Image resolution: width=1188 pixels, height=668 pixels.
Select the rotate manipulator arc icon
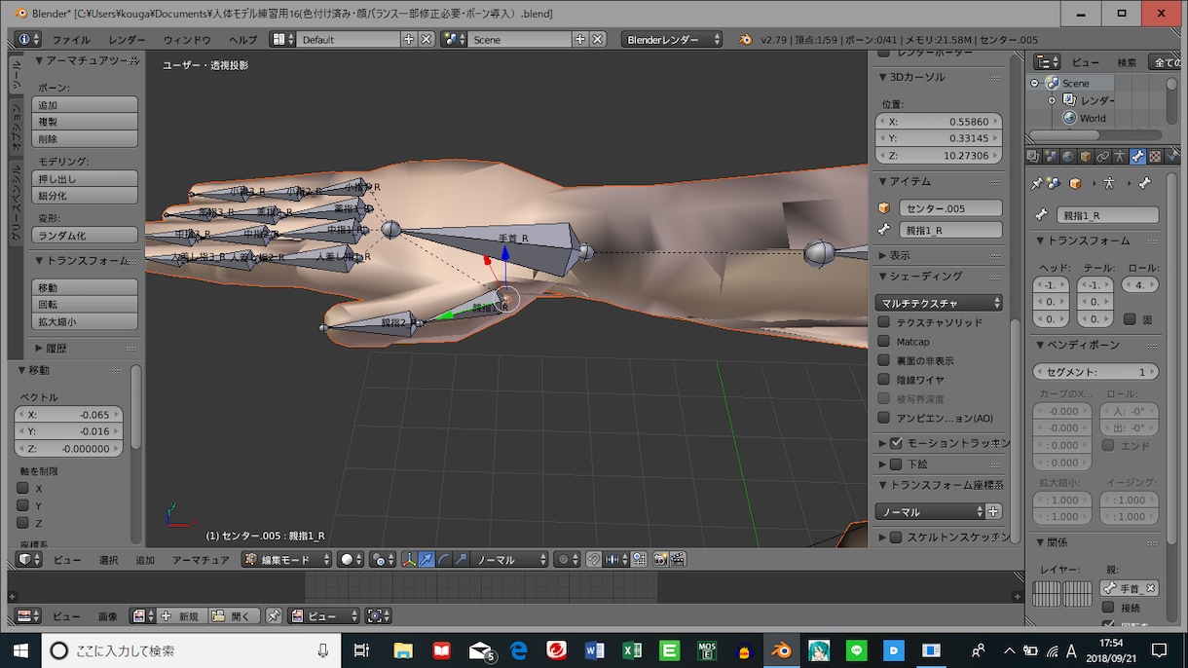click(x=444, y=560)
